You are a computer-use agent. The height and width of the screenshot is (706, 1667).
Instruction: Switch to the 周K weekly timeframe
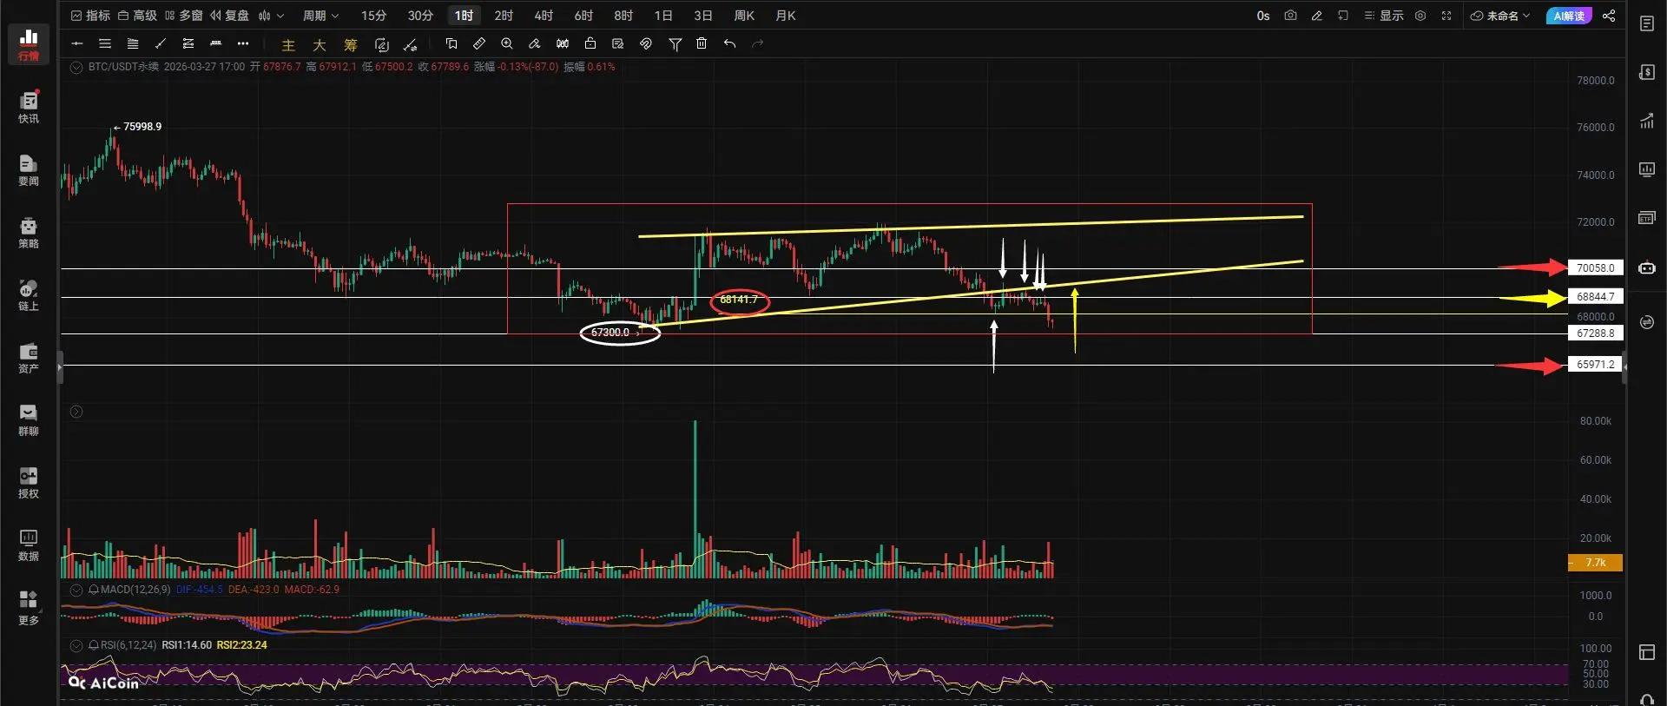pyautogui.click(x=744, y=16)
